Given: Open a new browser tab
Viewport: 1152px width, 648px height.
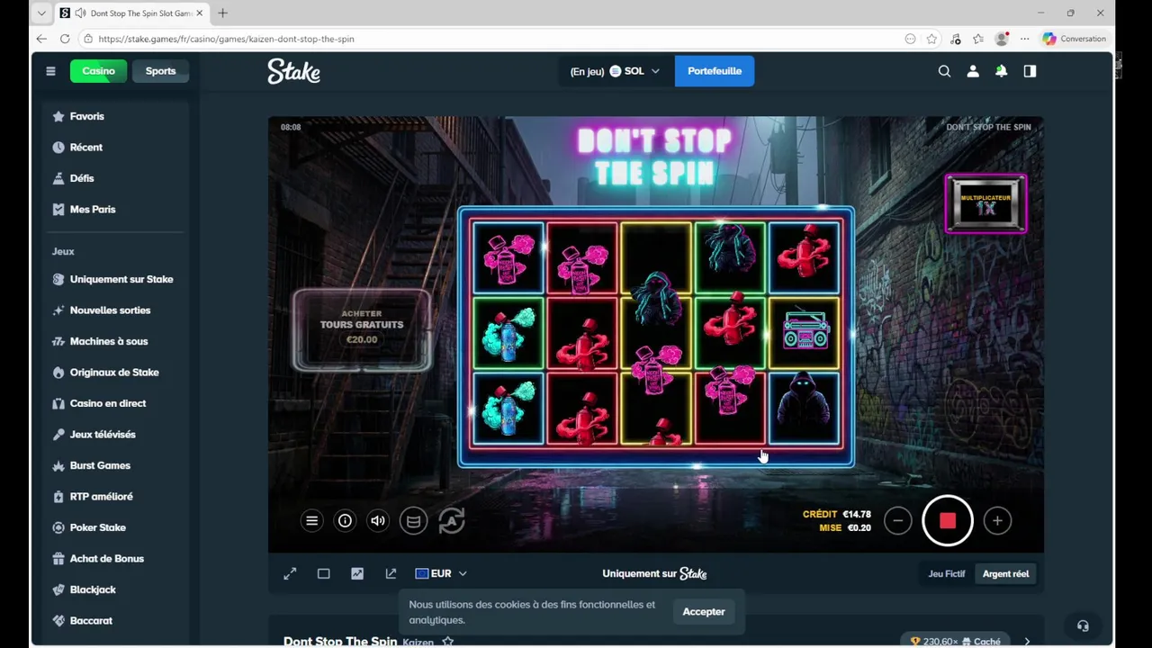Looking at the screenshot, I should coord(222,13).
